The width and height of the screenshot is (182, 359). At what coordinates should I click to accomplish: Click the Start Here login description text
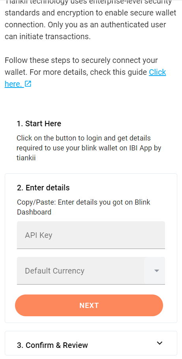coord(89,148)
